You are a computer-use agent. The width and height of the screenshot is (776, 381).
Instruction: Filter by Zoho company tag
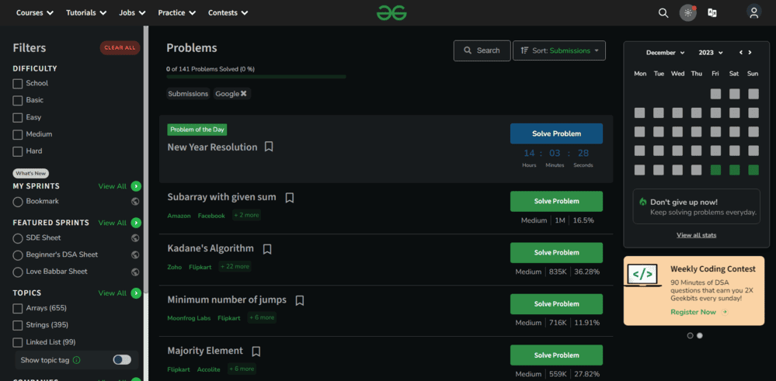[x=175, y=267]
